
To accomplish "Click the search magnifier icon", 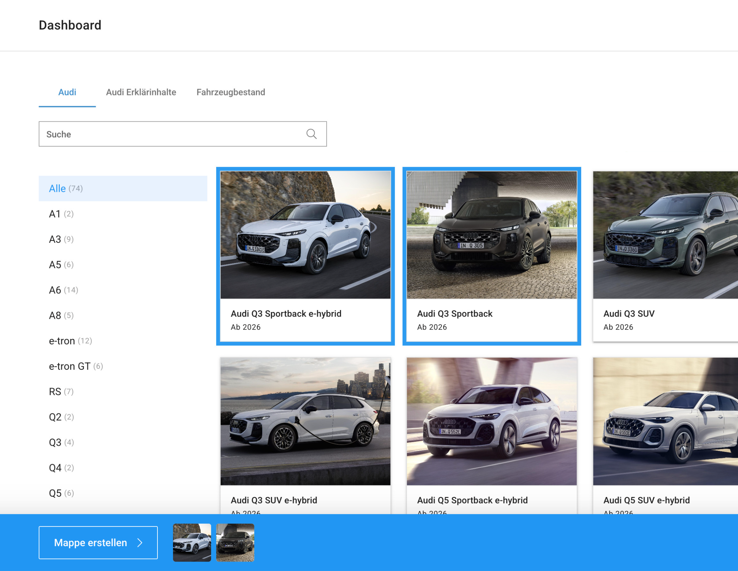I will pyautogui.click(x=311, y=134).
